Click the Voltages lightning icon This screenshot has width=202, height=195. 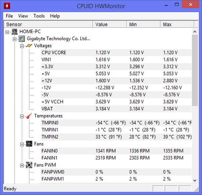click(x=29, y=46)
